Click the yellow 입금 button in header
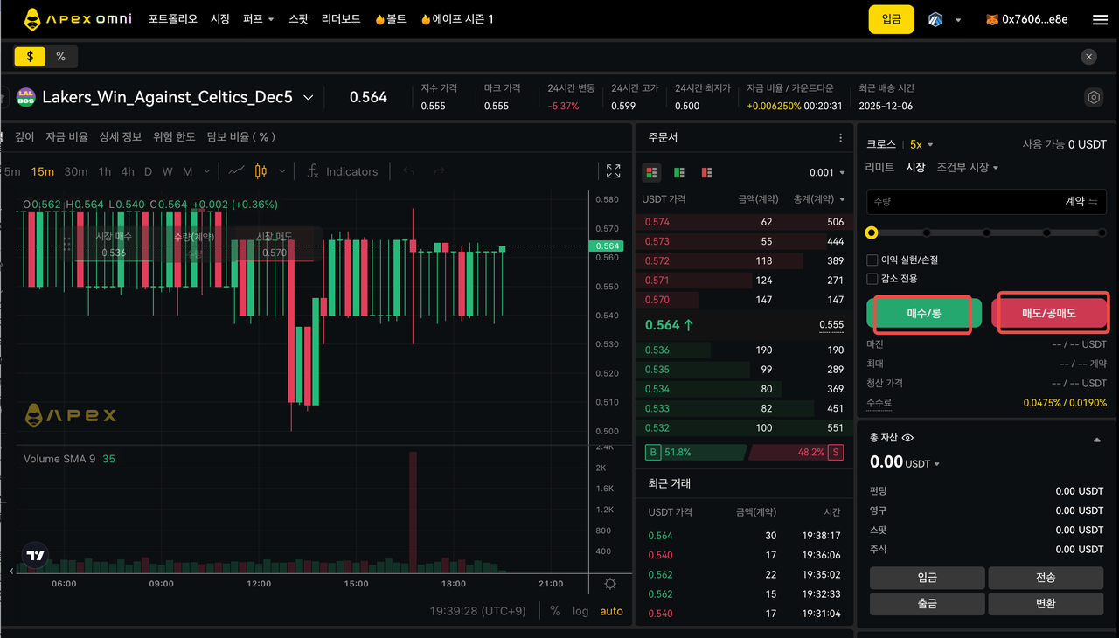 [x=891, y=19]
